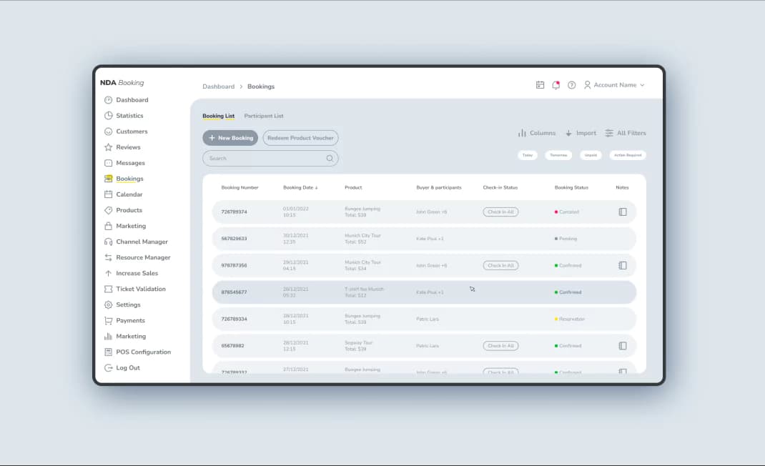Image resolution: width=765 pixels, height=466 pixels.
Task: Open notes icon for booking 978787356
Action: click(623, 265)
